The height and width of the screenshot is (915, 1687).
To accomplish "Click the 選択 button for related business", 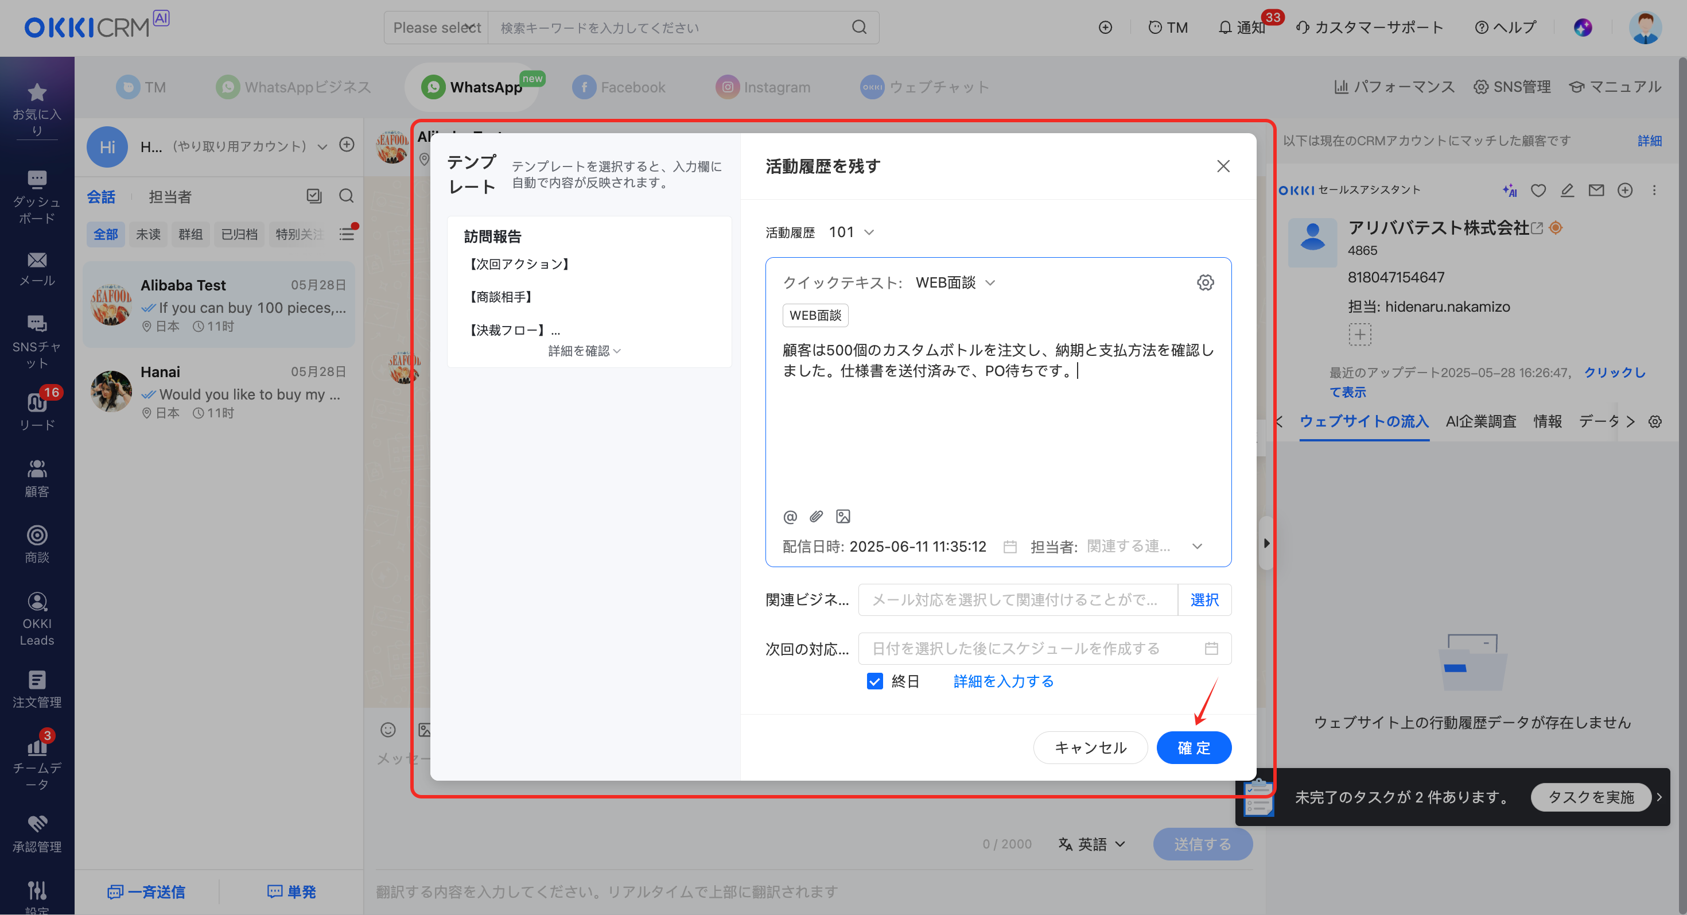I will coord(1204,599).
